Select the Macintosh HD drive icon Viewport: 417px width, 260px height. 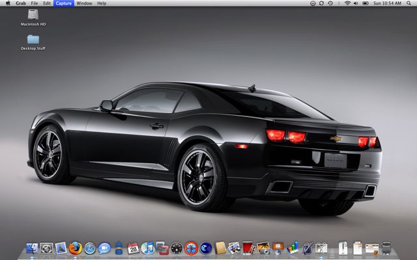point(33,15)
